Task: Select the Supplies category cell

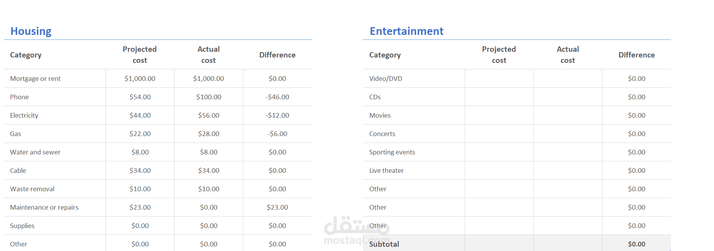Action: point(55,226)
